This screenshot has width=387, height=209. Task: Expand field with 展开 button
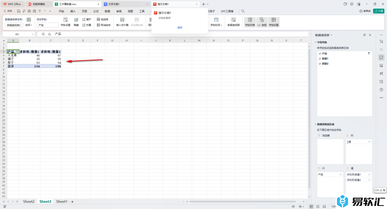tap(86, 19)
